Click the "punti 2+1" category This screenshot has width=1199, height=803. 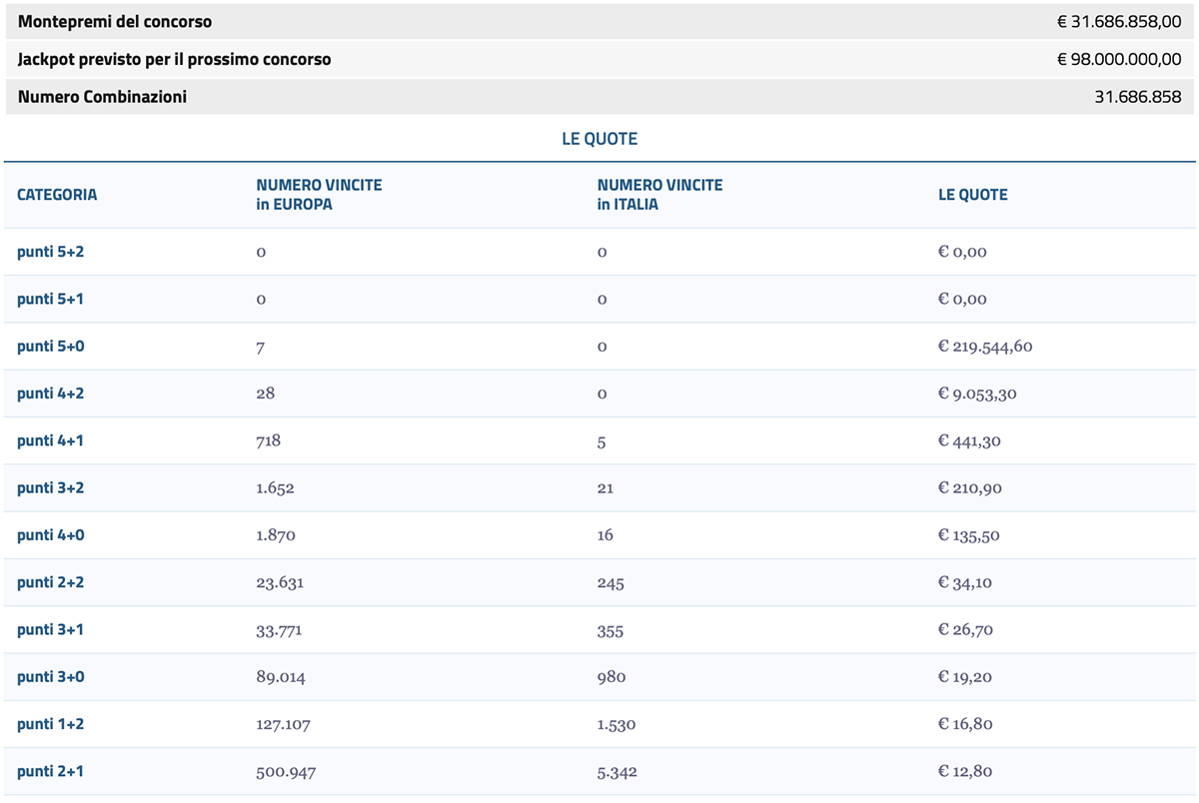tap(50, 770)
